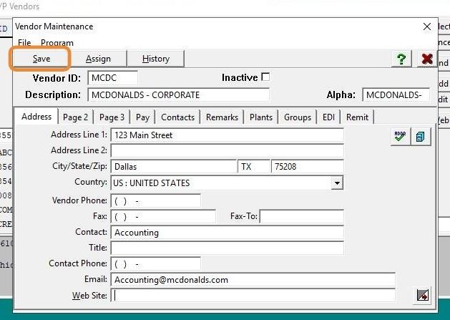The image size is (450, 320).
Task: Switch to the Page 3 tab
Action: [x=112, y=117]
